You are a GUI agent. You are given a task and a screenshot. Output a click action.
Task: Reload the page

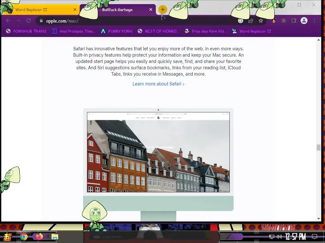point(29,21)
